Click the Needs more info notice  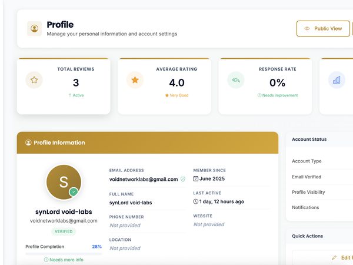[64, 260]
